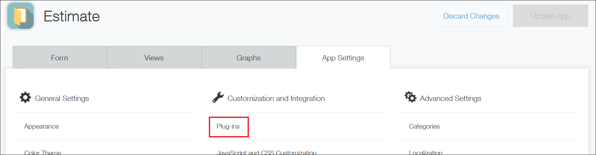The height and width of the screenshot is (155, 596).
Task: Open the Views tab
Action: [x=154, y=58]
